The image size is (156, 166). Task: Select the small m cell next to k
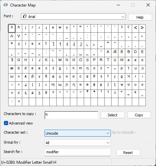[x=80, y=69]
